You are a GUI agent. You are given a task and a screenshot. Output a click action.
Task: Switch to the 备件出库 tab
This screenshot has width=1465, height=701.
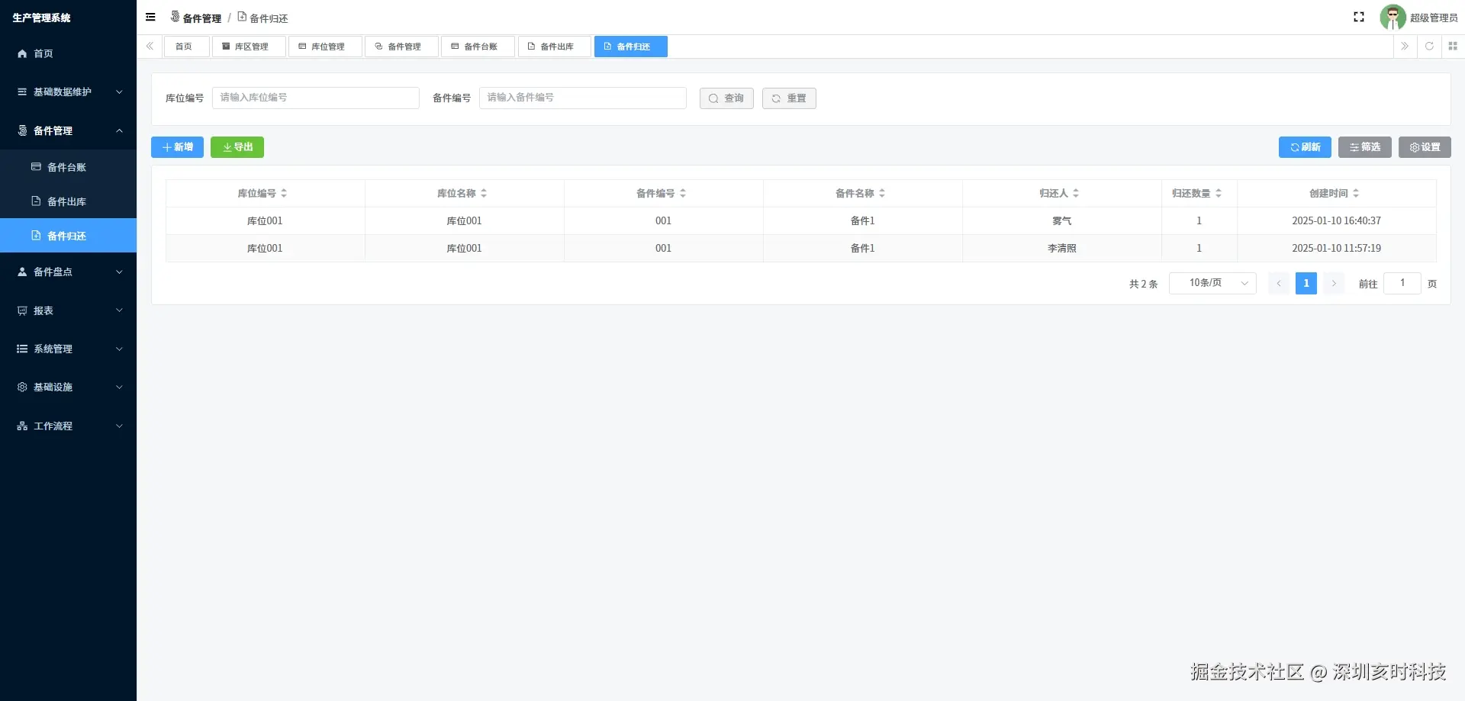(554, 47)
